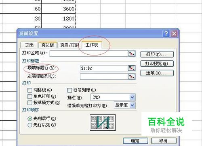Switch to the 页面 tab
The height and width of the screenshot is (146, 202).
(x=29, y=45)
